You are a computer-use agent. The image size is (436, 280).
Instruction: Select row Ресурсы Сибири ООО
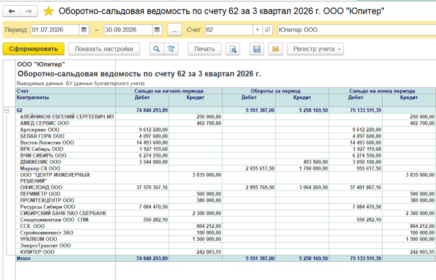(x=226, y=207)
